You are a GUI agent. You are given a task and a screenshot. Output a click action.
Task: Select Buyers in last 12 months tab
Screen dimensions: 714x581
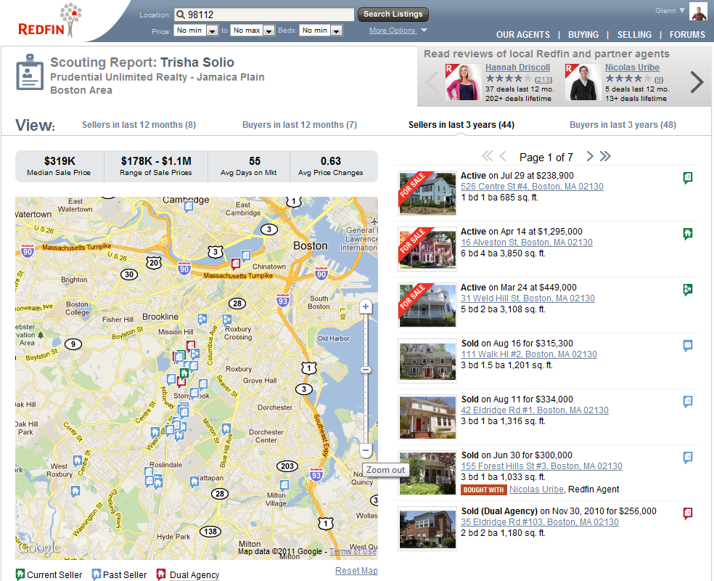pos(300,124)
